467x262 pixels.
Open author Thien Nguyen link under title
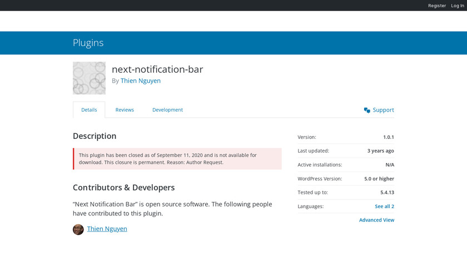tap(141, 80)
